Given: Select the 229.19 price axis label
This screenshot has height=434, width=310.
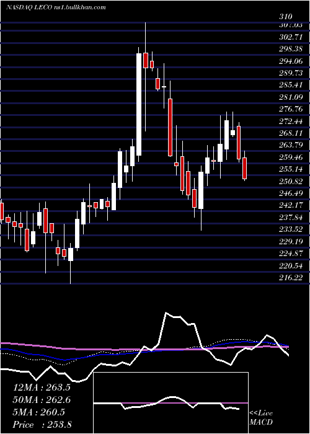Looking at the screenshot, I should (290, 242).
